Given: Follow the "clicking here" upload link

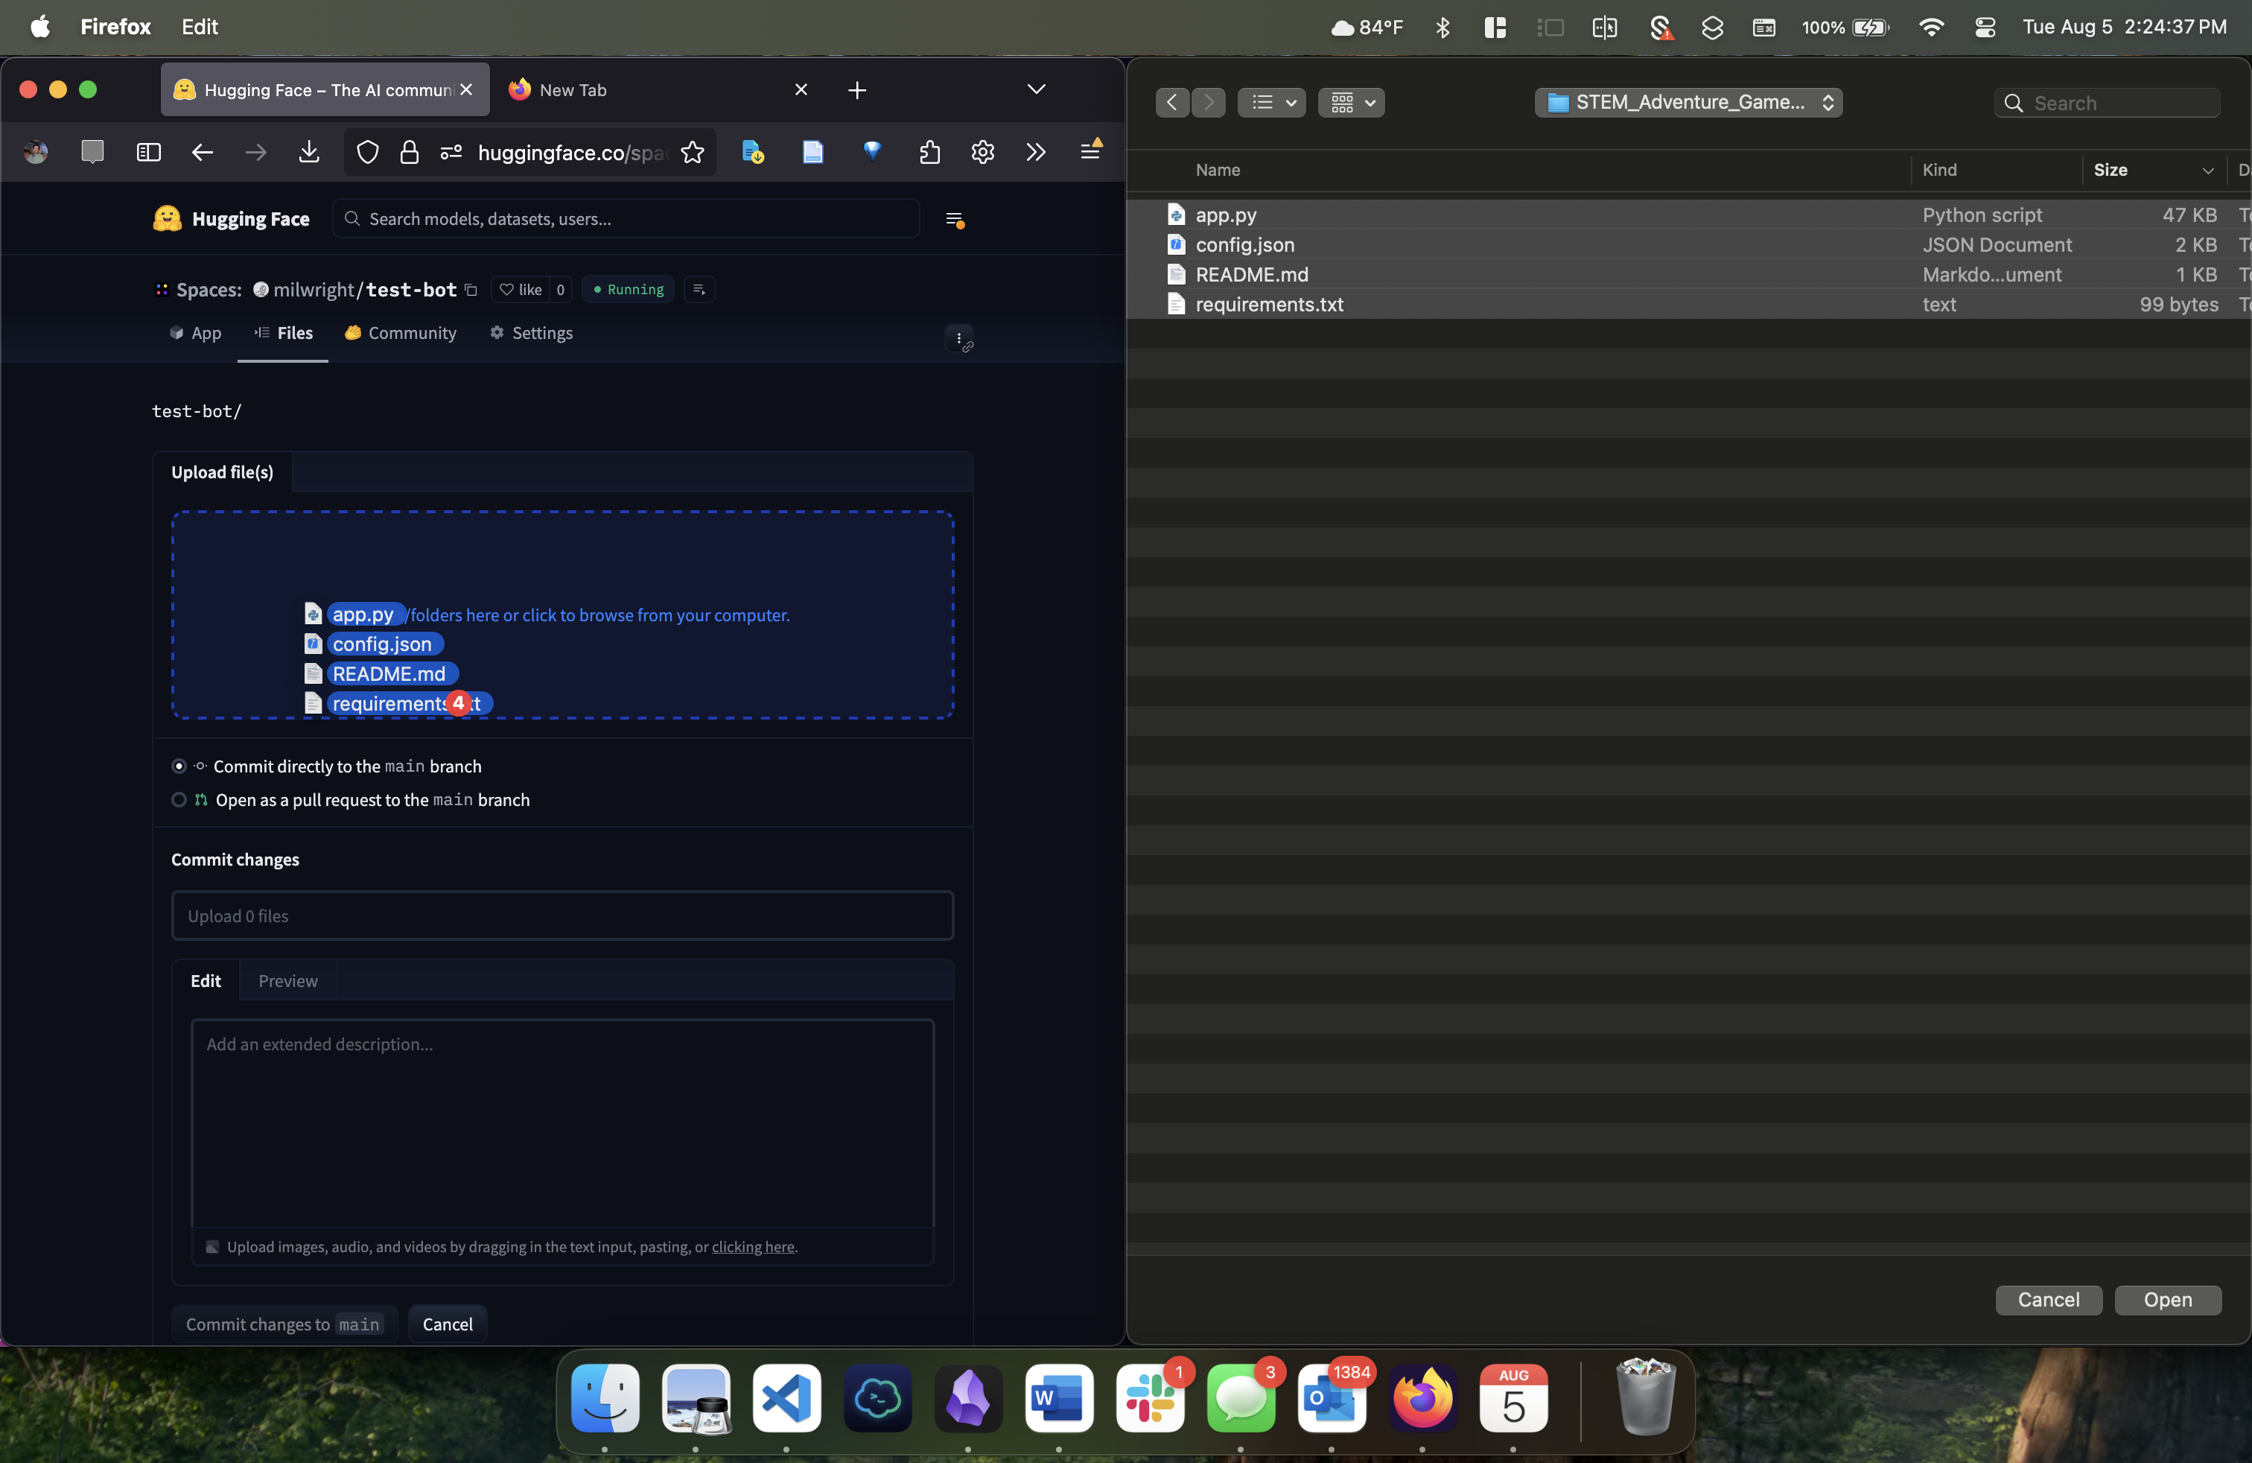Looking at the screenshot, I should click(752, 1247).
